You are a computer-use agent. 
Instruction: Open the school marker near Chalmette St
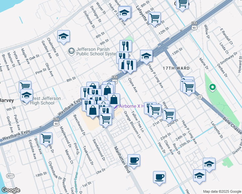pos(64,36)
